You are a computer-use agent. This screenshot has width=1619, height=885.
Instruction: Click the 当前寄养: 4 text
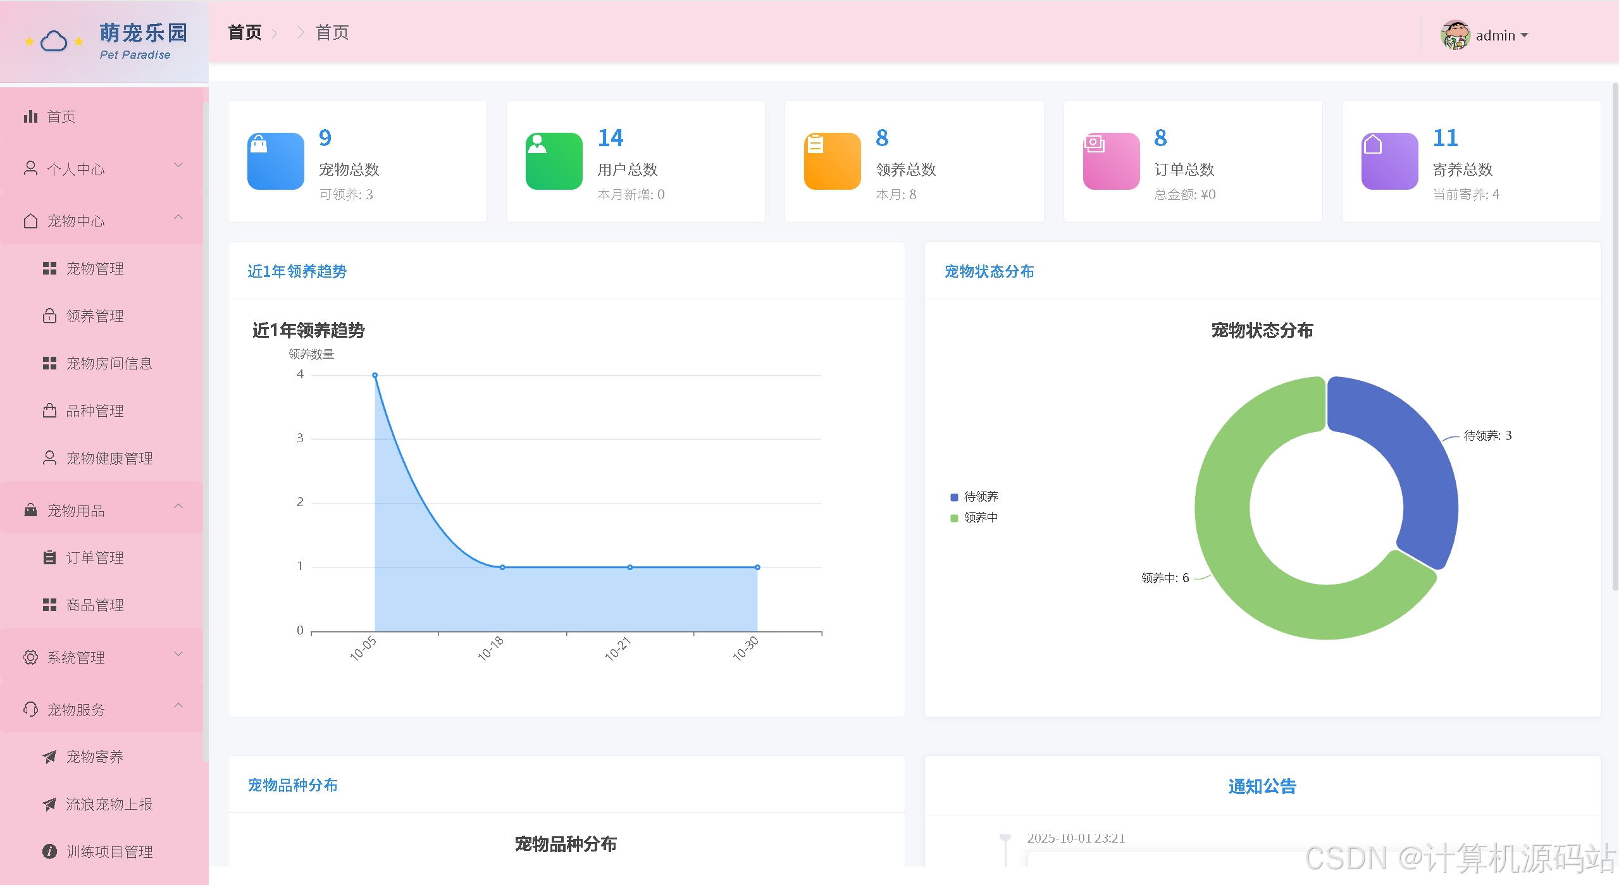[x=1466, y=194]
